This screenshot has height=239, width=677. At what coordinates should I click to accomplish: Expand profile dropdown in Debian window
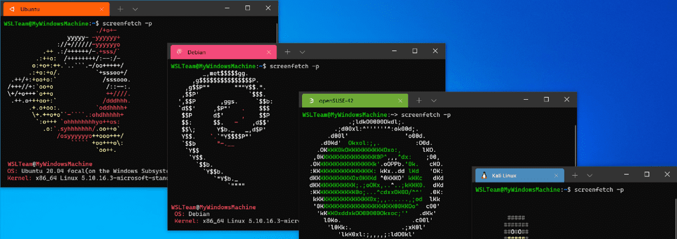(302, 52)
